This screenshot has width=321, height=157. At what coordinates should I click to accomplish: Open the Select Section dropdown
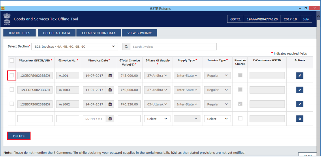(75, 46)
